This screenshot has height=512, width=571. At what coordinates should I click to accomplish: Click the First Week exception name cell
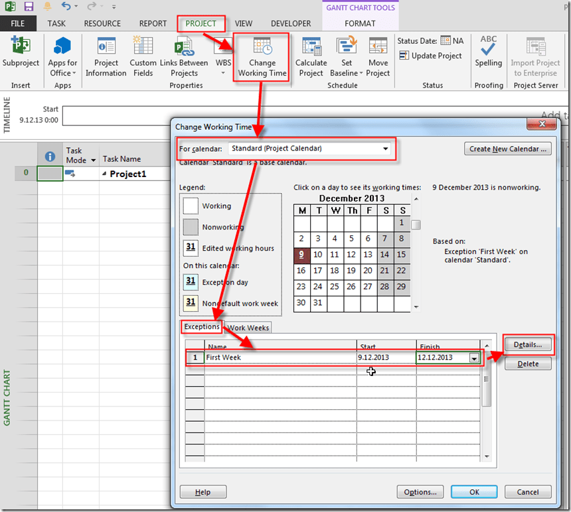click(x=279, y=358)
